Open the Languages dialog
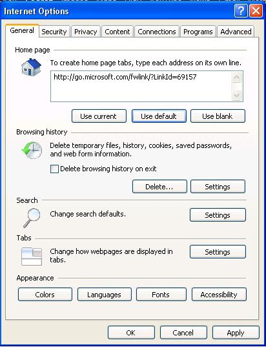The image size is (266, 347). [x=104, y=294]
